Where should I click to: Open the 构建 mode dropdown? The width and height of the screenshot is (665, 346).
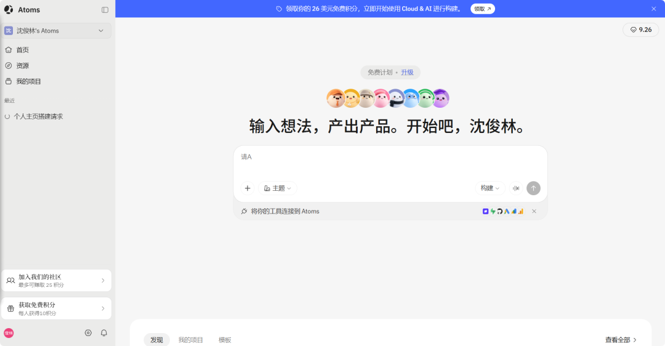[490, 188]
